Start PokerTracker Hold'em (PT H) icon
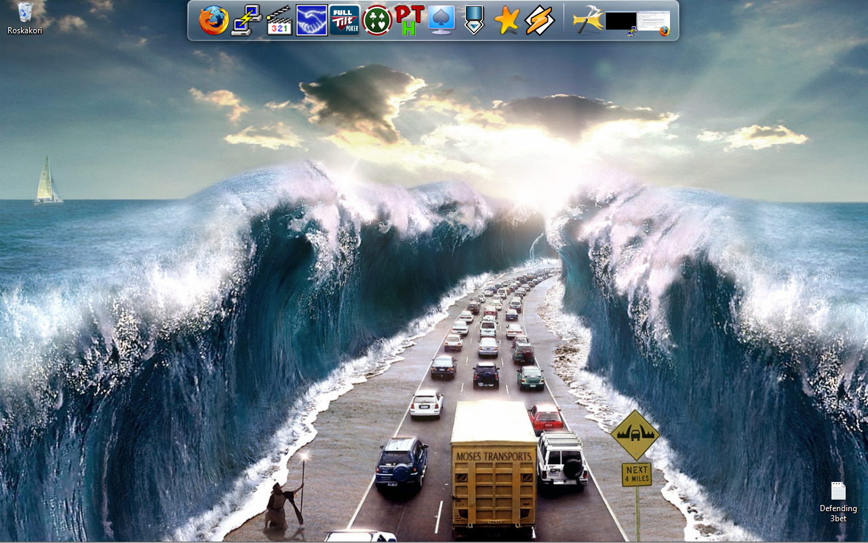The image size is (868, 543). (x=410, y=20)
